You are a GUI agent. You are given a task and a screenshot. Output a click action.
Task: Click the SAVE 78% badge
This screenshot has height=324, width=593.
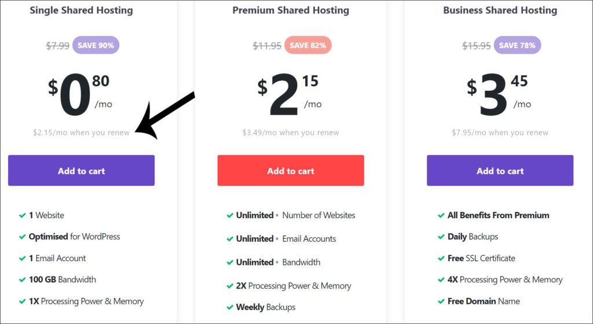[517, 45]
